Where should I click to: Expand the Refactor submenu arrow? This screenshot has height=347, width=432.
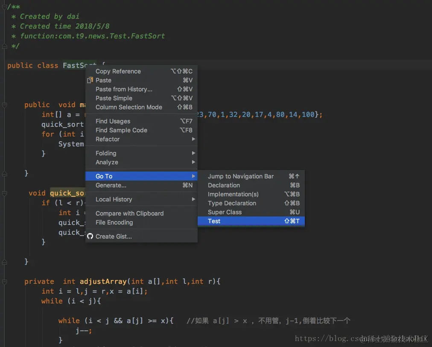pyautogui.click(x=193, y=139)
